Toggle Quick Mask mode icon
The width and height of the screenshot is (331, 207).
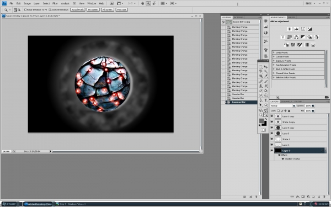click(263, 130)
